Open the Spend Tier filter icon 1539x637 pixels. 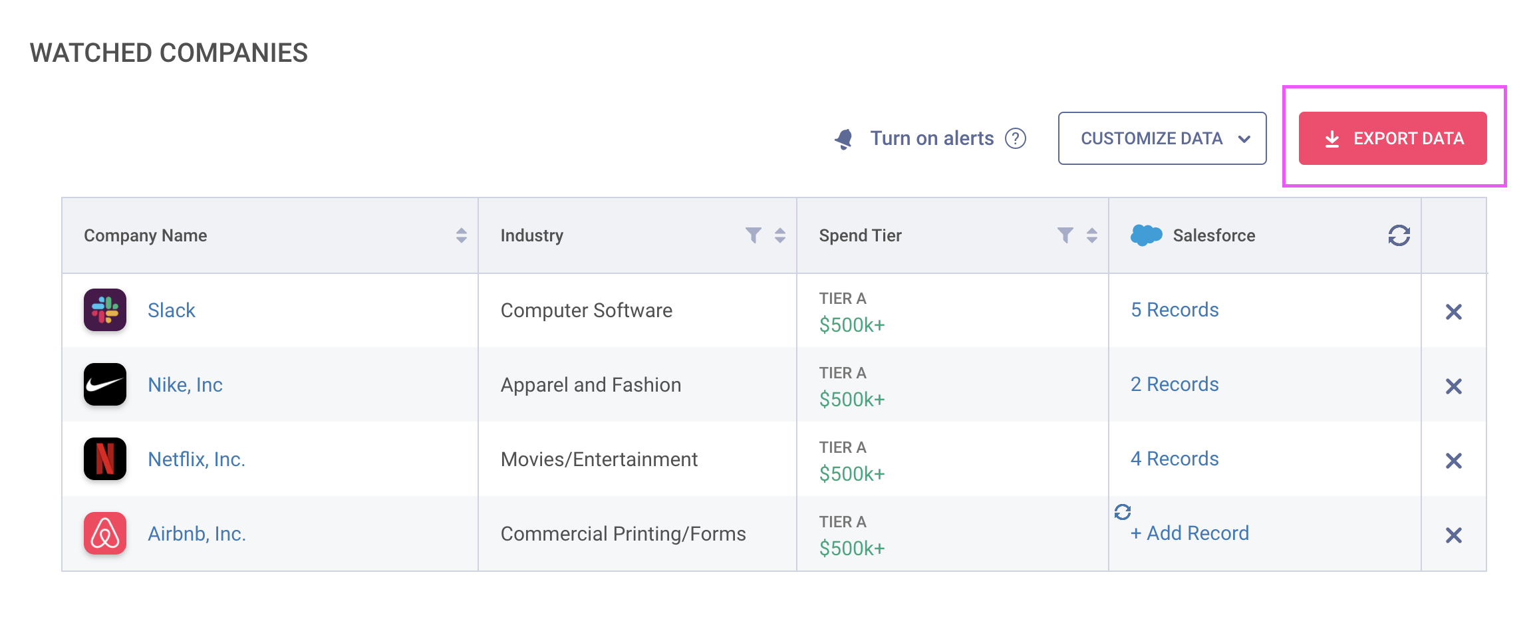[x=1065, y=235]
